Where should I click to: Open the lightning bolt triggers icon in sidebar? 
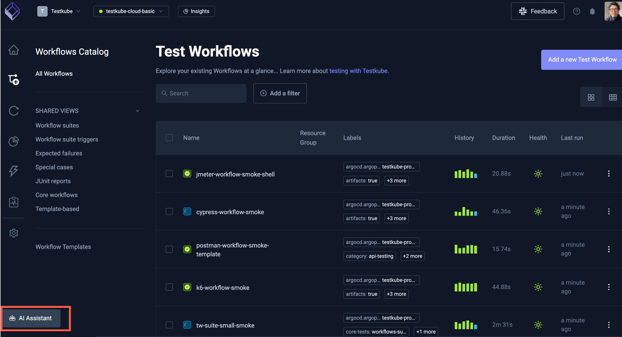click(14, 171)
